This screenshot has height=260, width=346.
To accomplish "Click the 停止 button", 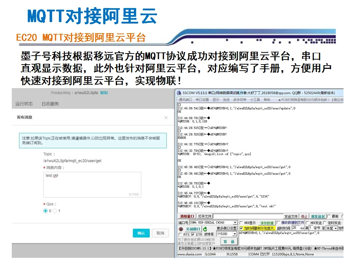I will (304, 216).
